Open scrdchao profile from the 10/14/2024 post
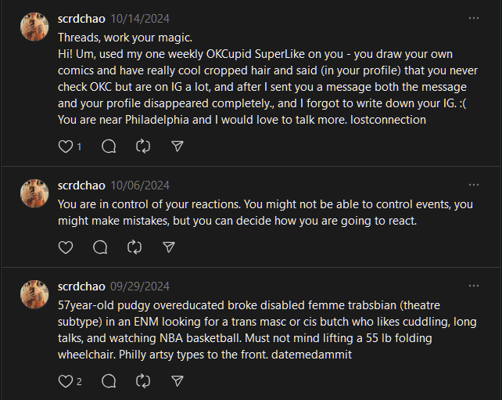 coord(81,18)
